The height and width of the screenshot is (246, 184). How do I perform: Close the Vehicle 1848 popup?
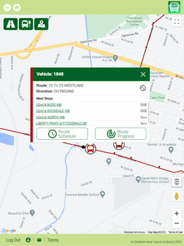[x=143, y=74]
